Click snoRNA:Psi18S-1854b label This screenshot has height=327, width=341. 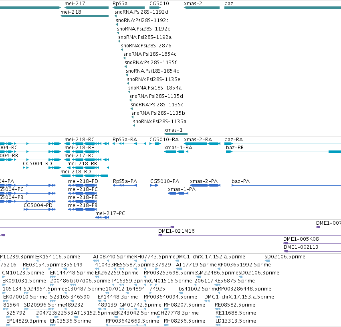tap(153, 71)
